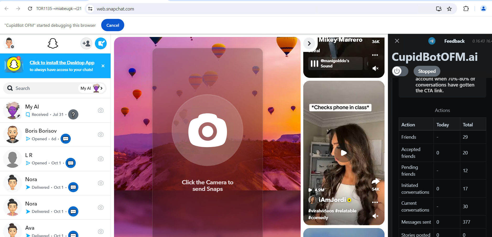The width and height of the screenshot is (492, 237).
Task: Dismiss the Desktop App install banner
Action: click(103, 66)
